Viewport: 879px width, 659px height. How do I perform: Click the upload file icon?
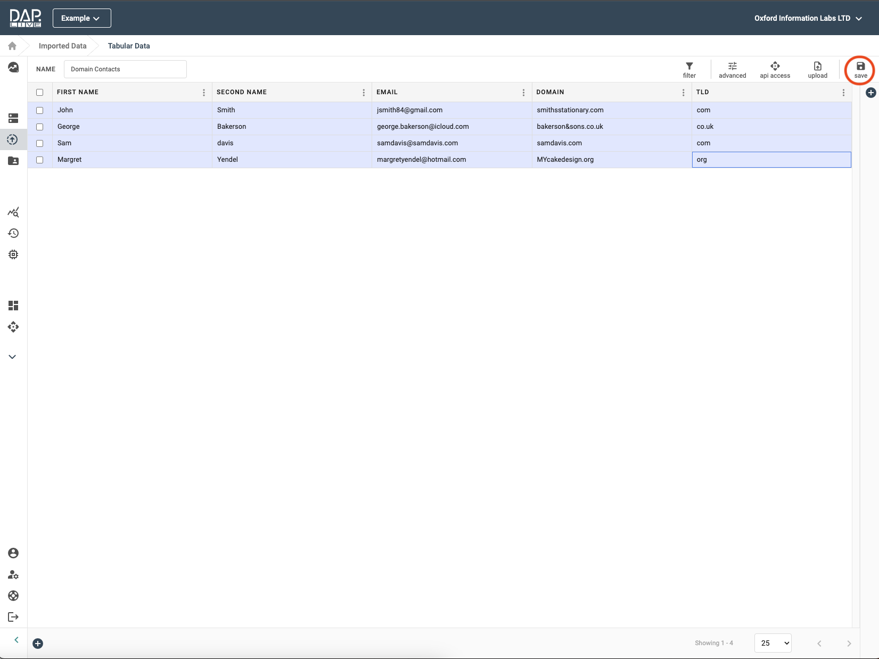pyautogui.click(x=817, y=69)
